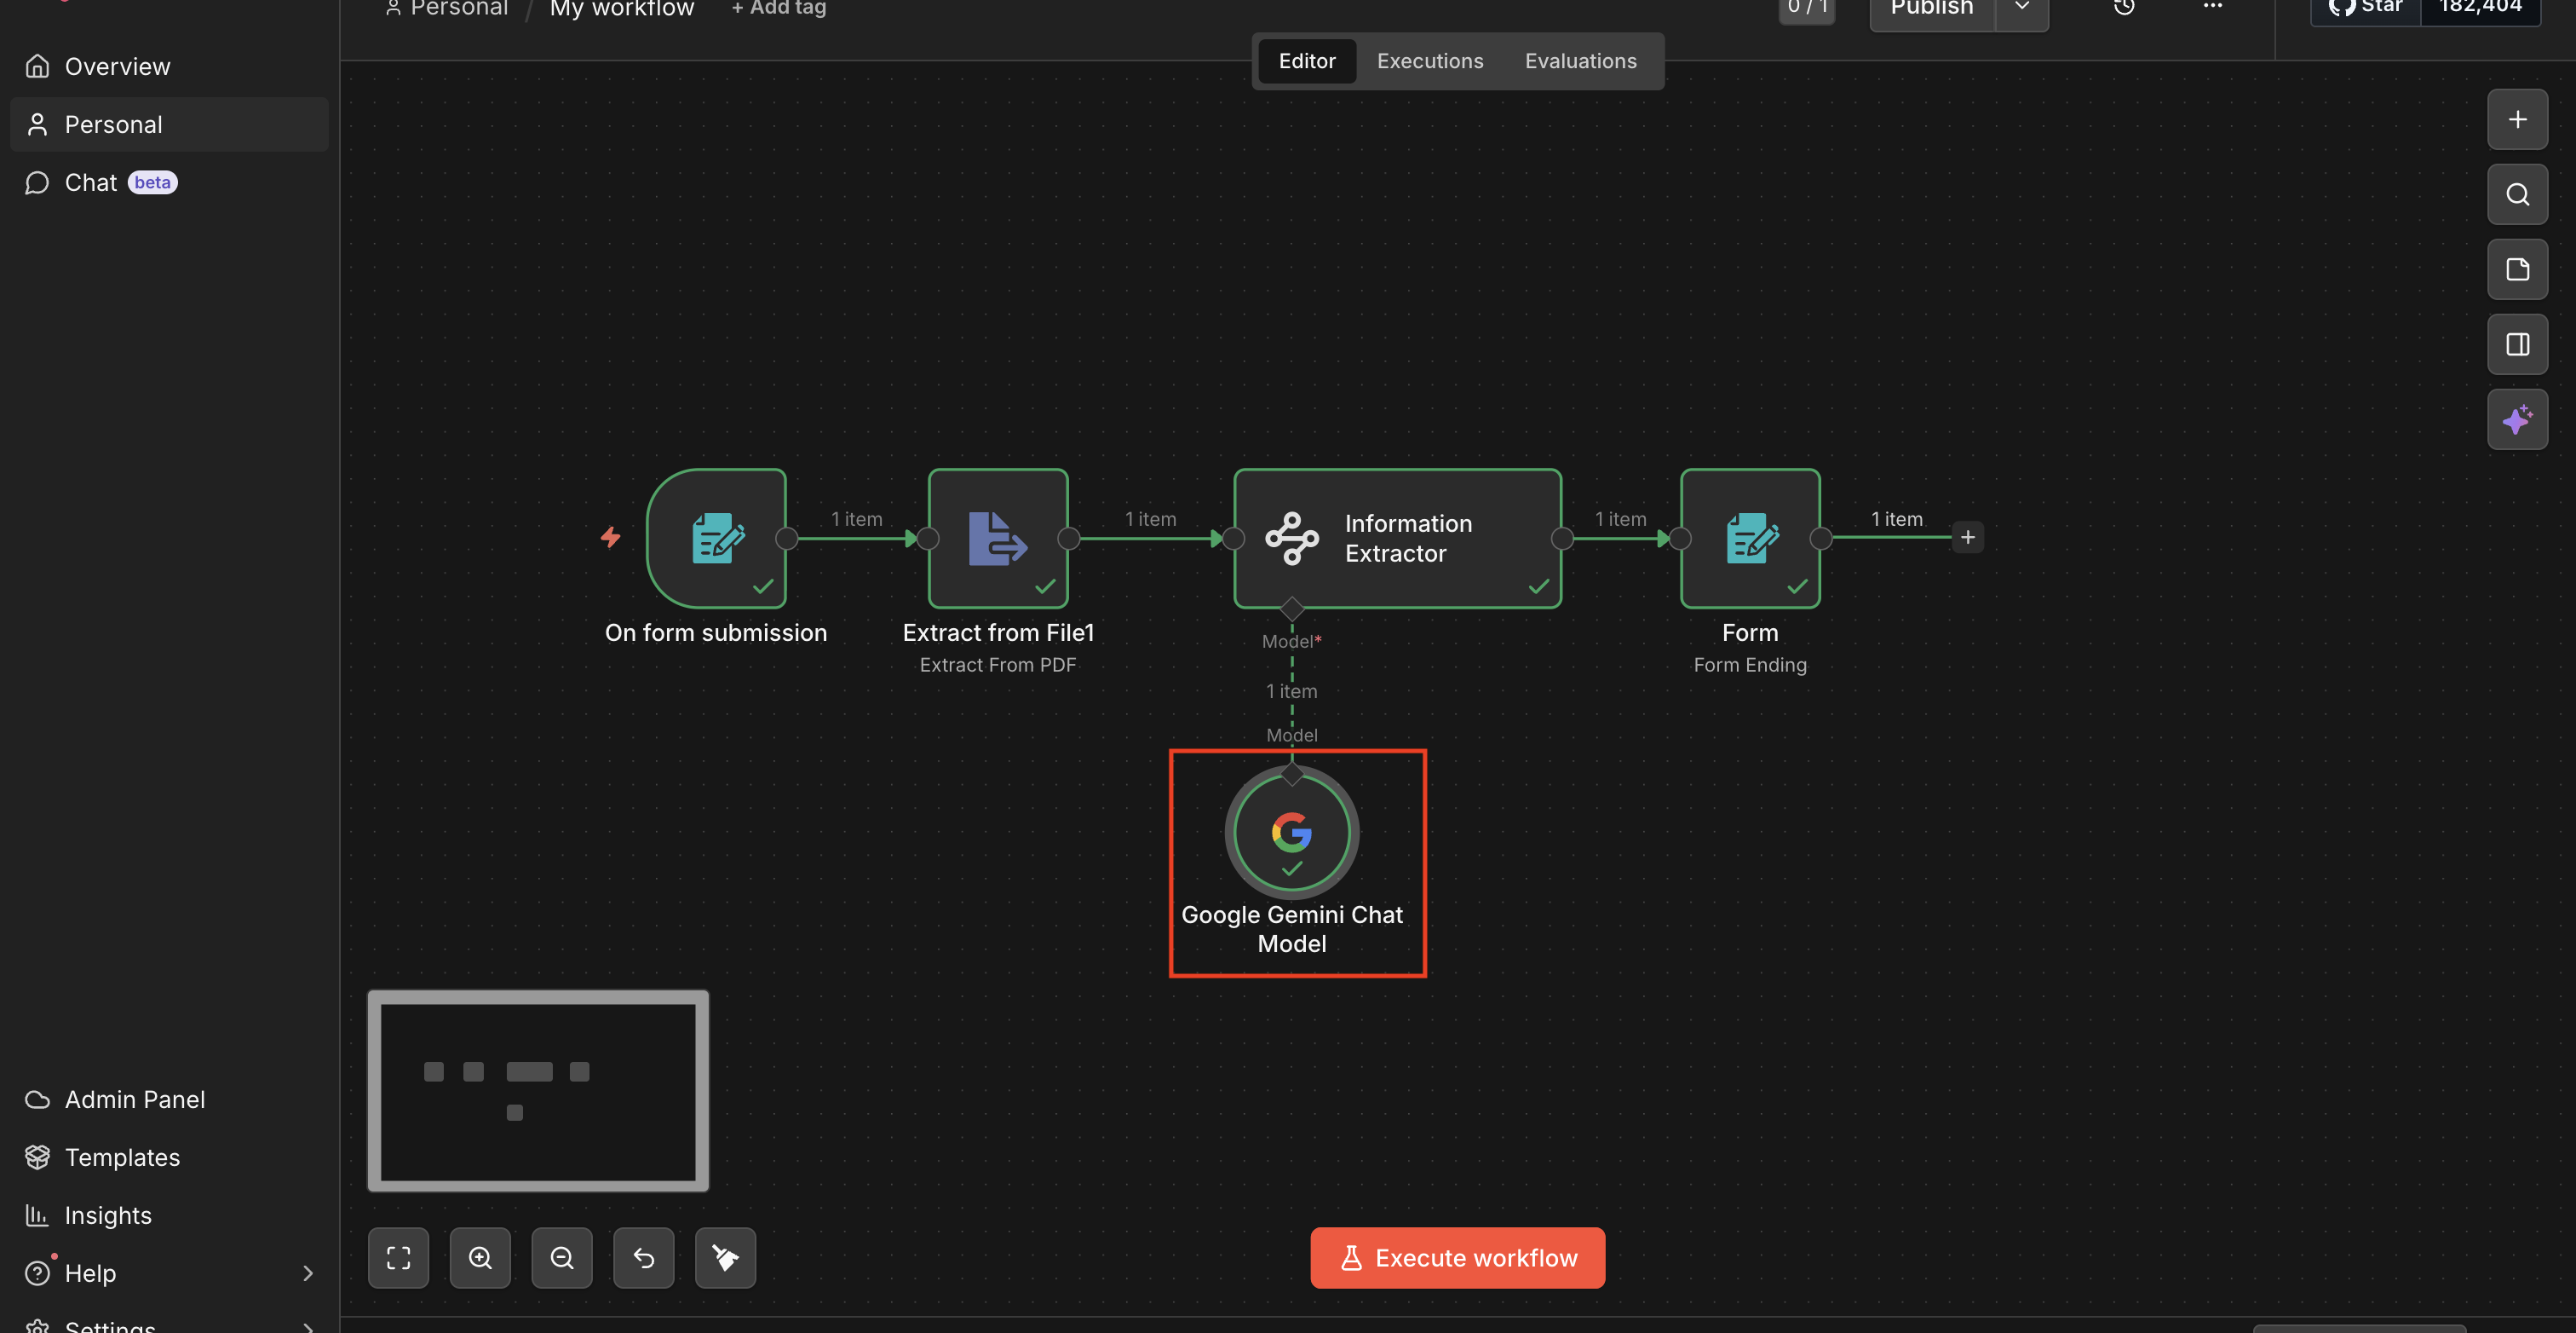The image size is (2576, 1333).
Task: Click the zoom out canvas icon
Action: pos(562,1258)
